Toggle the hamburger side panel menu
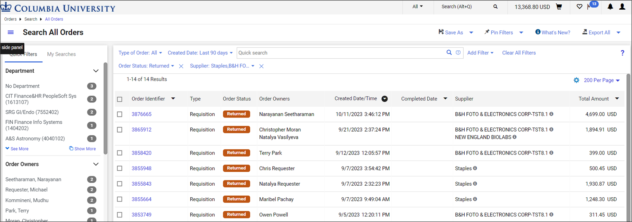The image size is (632, 222). tap(11, 32)
